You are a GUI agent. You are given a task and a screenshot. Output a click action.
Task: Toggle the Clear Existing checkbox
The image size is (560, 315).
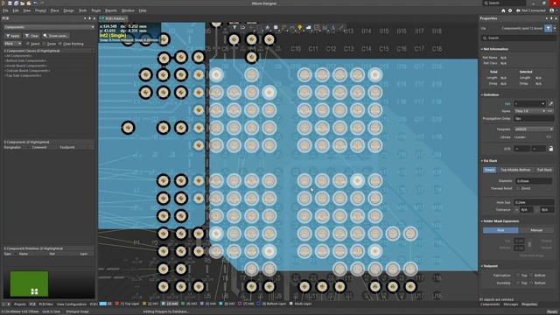point(60,44)
